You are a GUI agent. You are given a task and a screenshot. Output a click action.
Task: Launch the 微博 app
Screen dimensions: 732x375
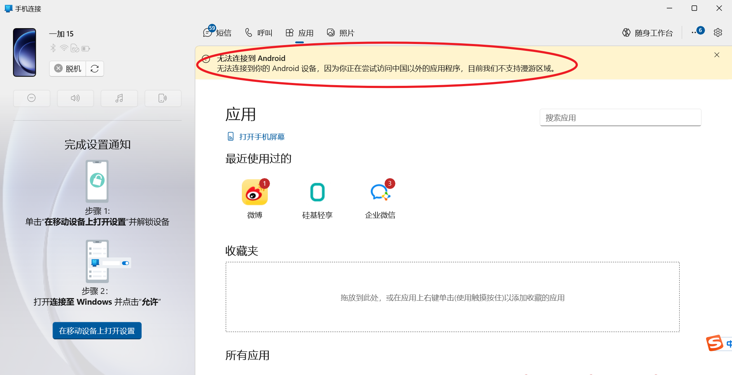[255, 199]
